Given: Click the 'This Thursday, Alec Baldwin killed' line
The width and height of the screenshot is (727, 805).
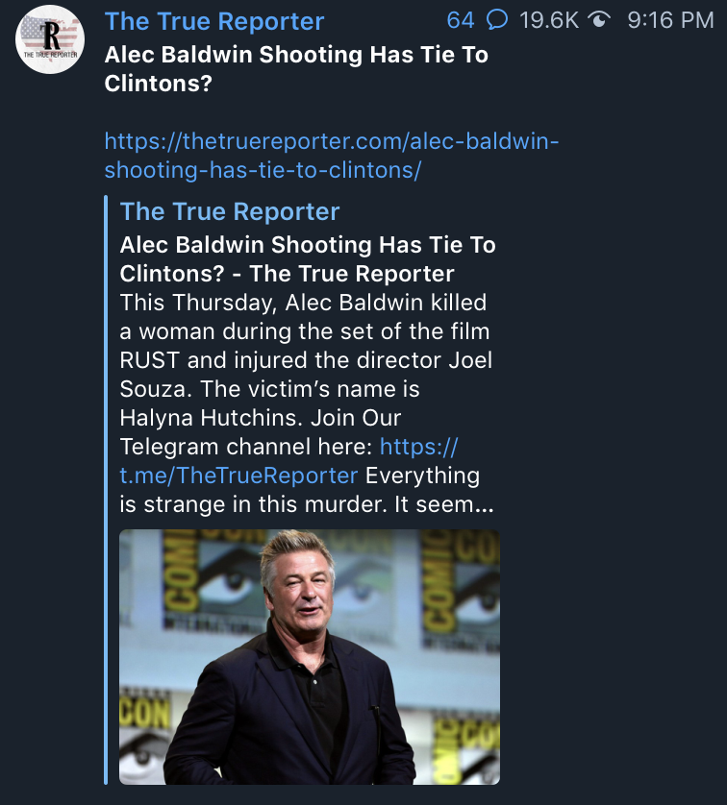Looking at the screenshot, I should pos(303,303).
